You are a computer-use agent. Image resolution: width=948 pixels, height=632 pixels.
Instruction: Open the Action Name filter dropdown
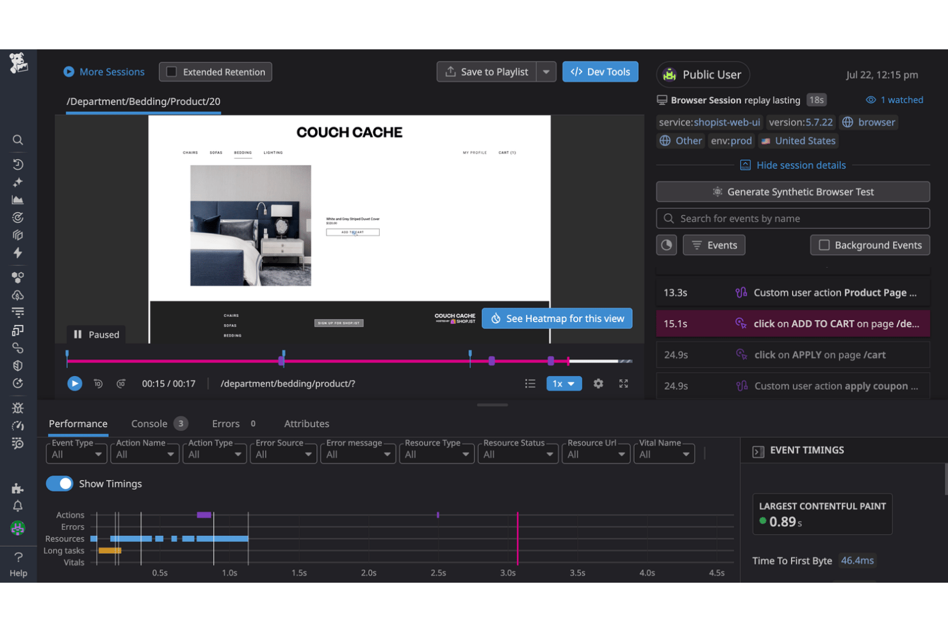144,453
